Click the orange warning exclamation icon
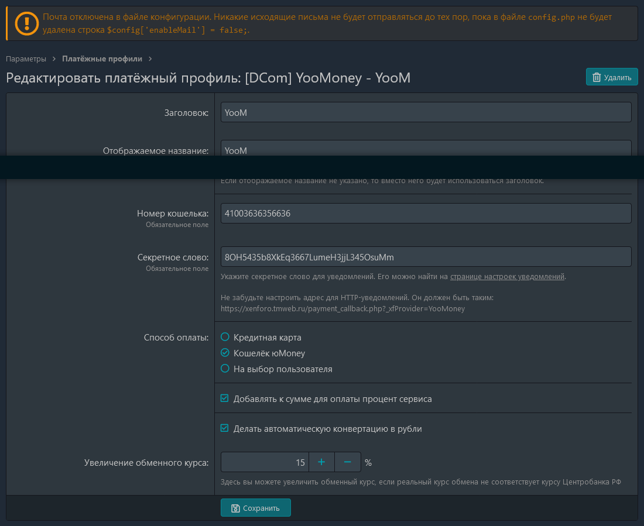The height and width of the screenshot is (526, 644). click(x=27, y=23)
